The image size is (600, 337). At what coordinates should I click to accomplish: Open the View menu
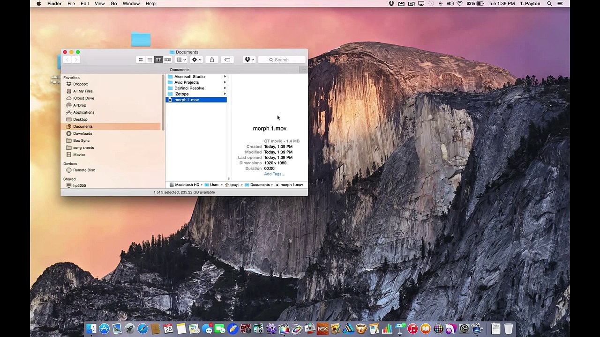point(99,4)
